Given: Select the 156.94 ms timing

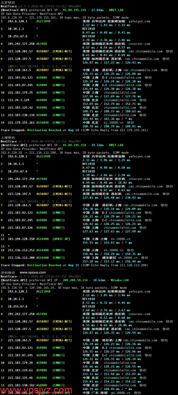Looking at the screenshot, I should tap(134, 261).
